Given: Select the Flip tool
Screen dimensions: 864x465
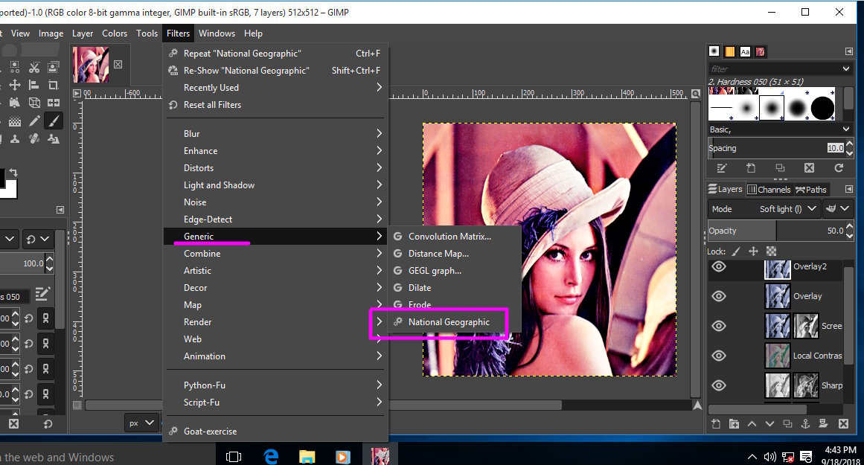Looking at the screenshot, I should click(54, 103).
